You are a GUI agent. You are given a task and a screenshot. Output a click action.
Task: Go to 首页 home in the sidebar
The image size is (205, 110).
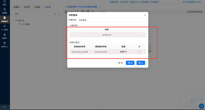coord(4,3)
